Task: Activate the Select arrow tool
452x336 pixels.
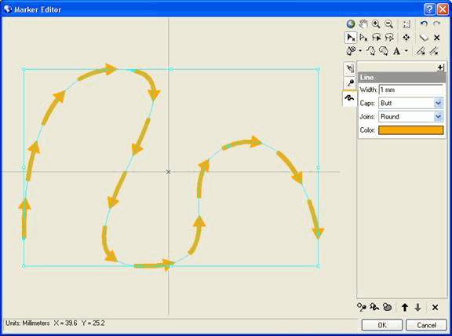Action: (x=351, y=38)
